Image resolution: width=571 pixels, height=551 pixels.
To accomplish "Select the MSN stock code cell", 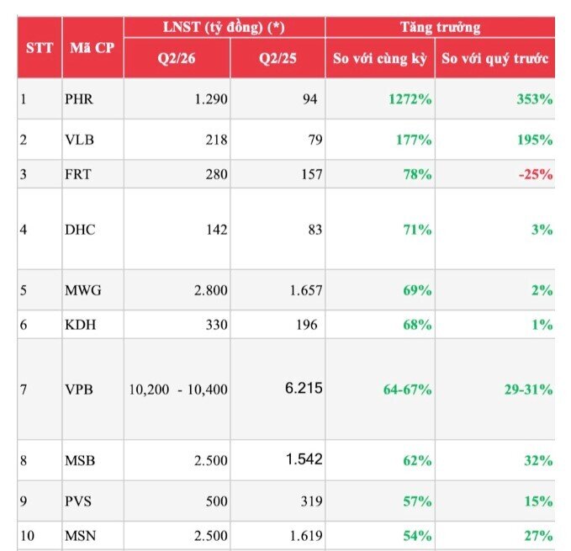I will 93,535.
